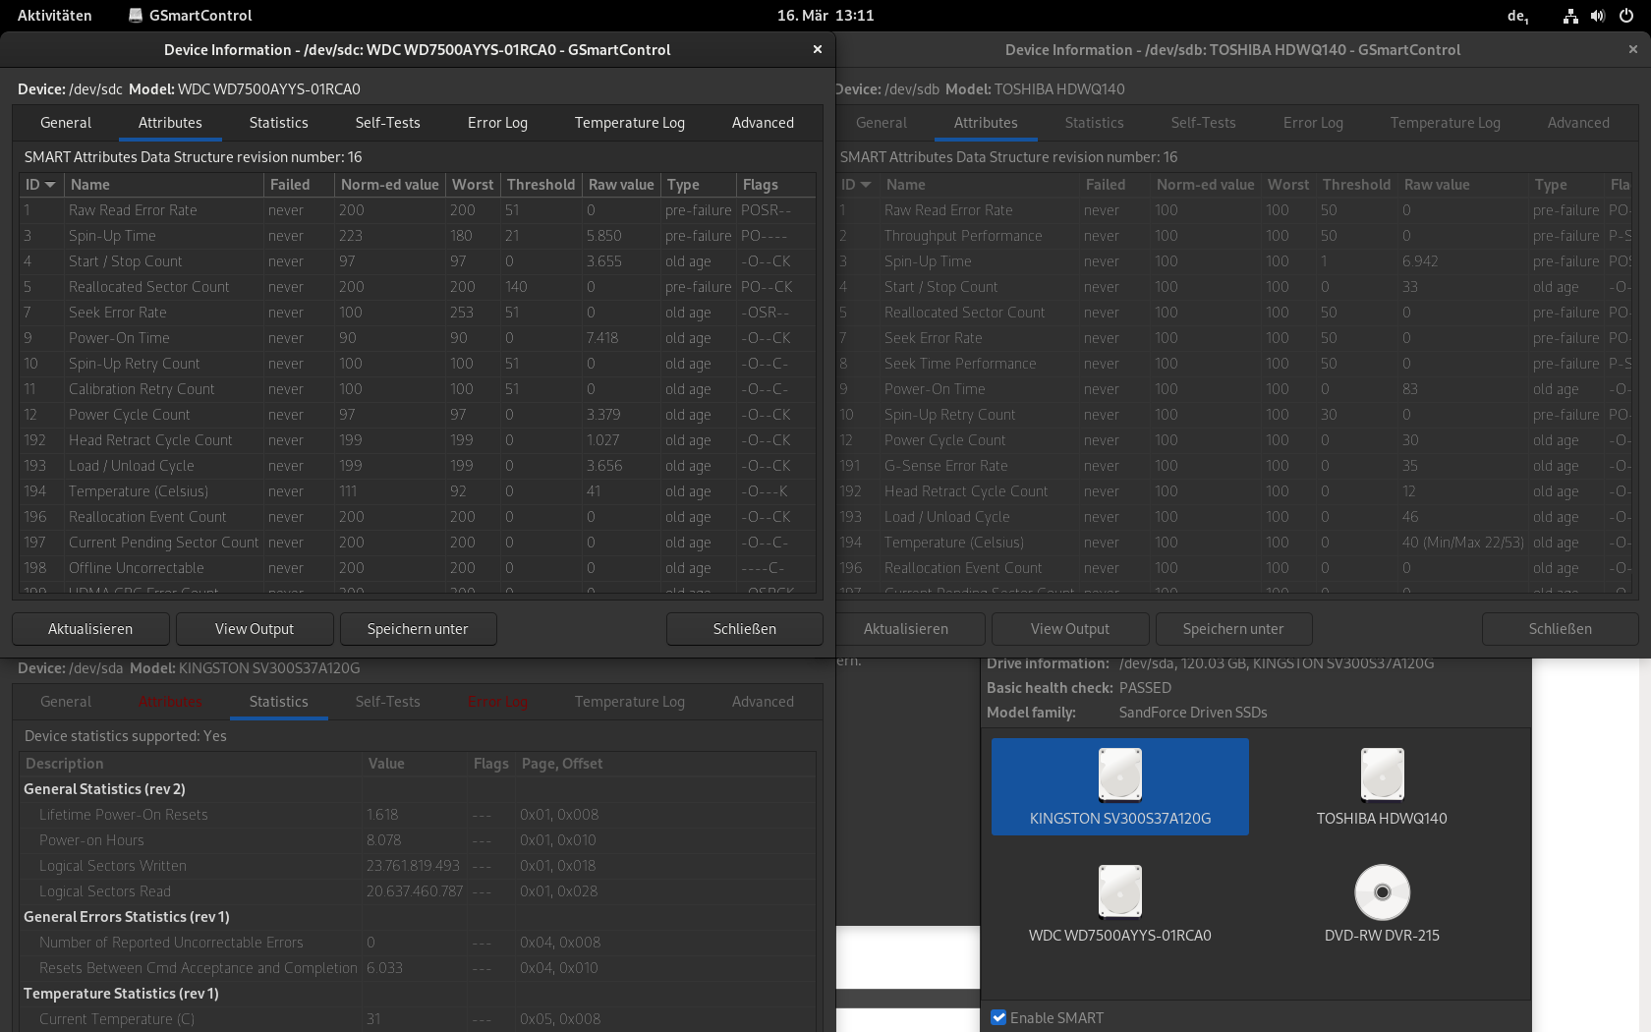
Task: Select Calibration Retry Count row in WDC
Action: (418, 389)
